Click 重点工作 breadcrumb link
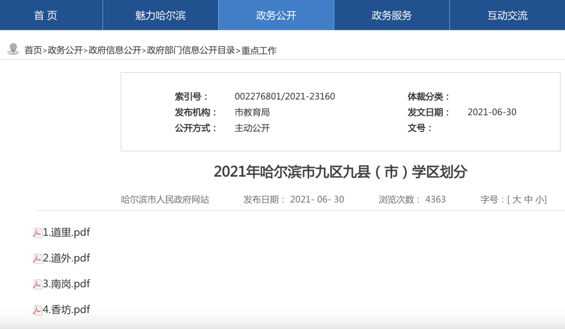 click(x=259, y=50)
